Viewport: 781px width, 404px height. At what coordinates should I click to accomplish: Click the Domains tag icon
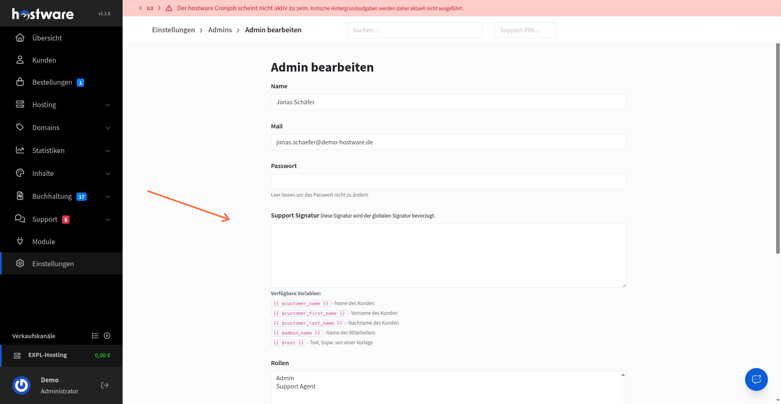[20, 127]
